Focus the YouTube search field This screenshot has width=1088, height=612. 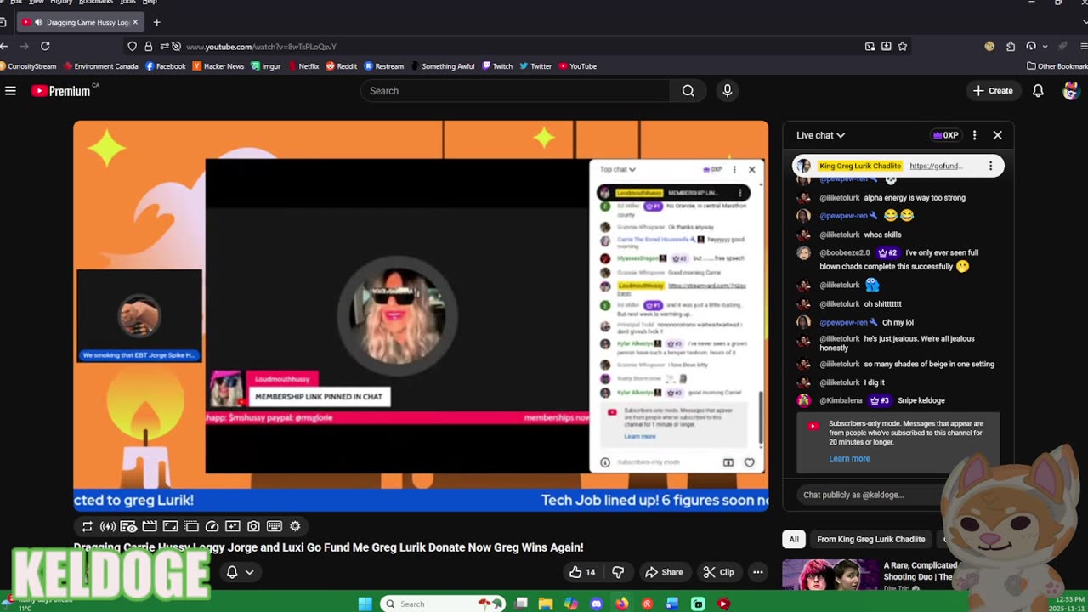coord(516,91)
